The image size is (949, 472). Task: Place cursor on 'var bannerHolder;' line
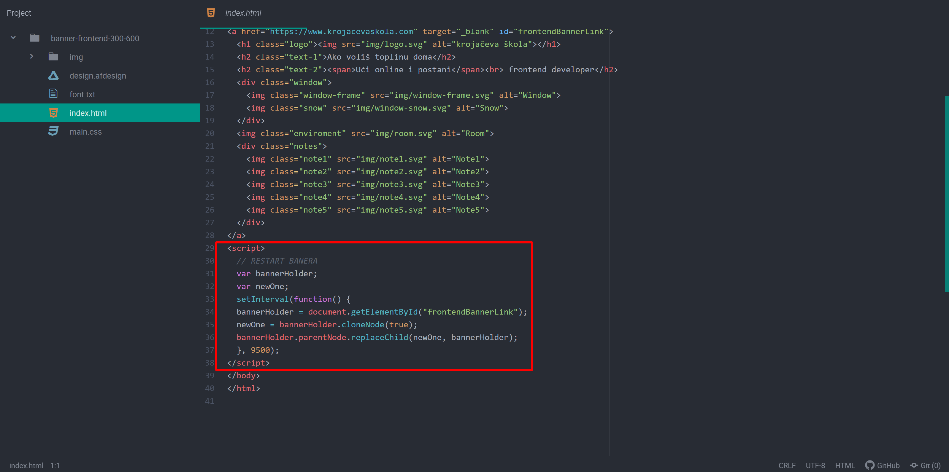pos(277,274)
